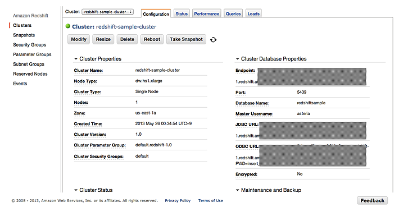Go to Snapshots in the sidebar
399x207 pixels.
coord(24,35)
